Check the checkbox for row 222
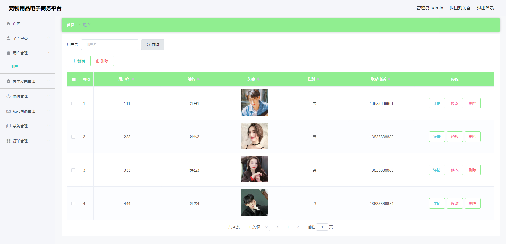Viewport: 506px width, 244px height. [73, 137]
